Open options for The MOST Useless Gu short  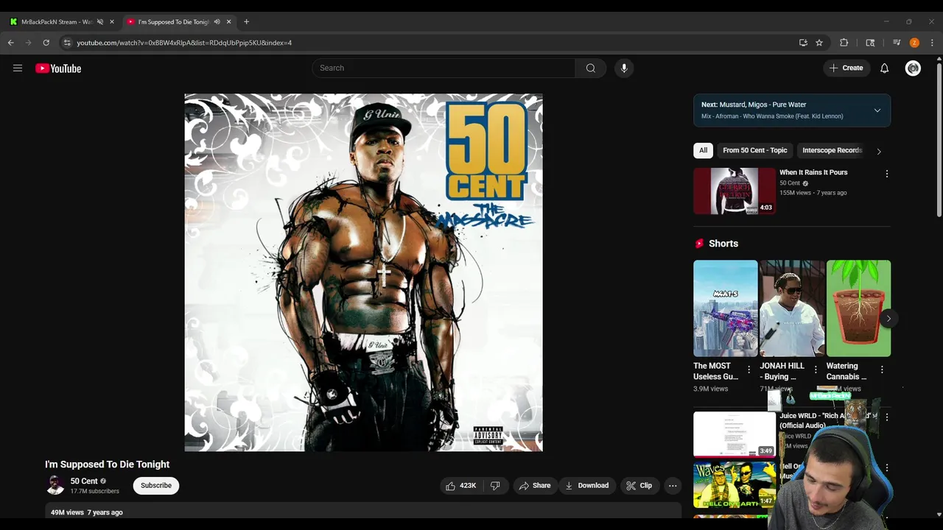click(749, 370)
